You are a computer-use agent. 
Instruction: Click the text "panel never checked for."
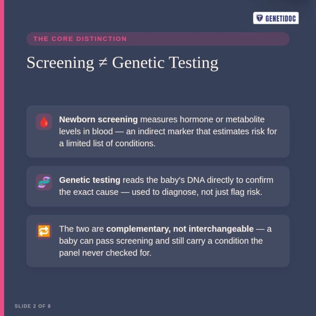105,253
